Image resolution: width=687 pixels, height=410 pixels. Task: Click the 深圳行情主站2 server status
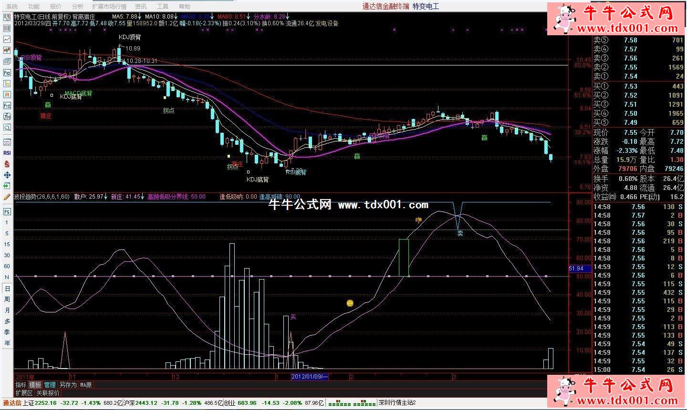click(397, 403)
